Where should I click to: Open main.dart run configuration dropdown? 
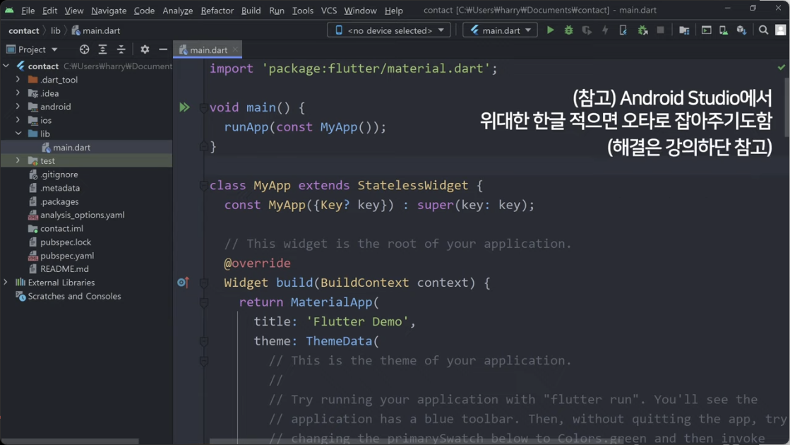(x=500, y=30)
